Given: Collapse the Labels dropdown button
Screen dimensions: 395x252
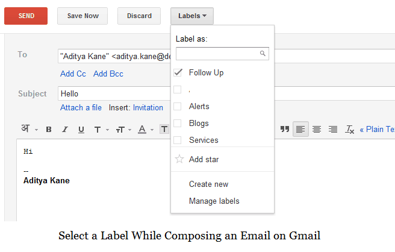Looking at the screenshot, I should tap(192, 16).
